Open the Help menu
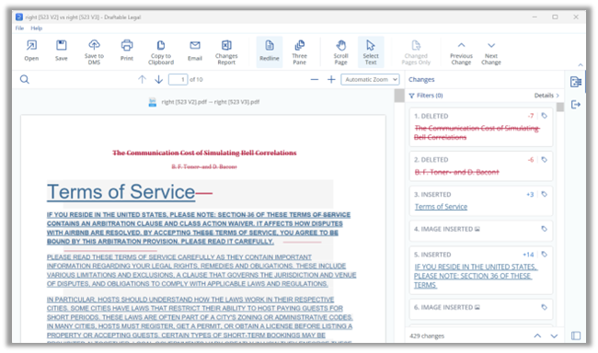 coord(37,28)
